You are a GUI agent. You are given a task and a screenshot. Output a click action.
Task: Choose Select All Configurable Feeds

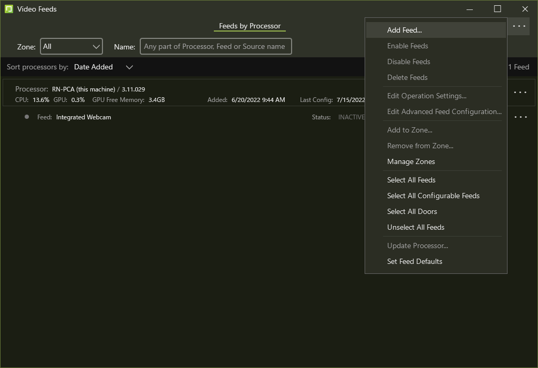point(433,196)
